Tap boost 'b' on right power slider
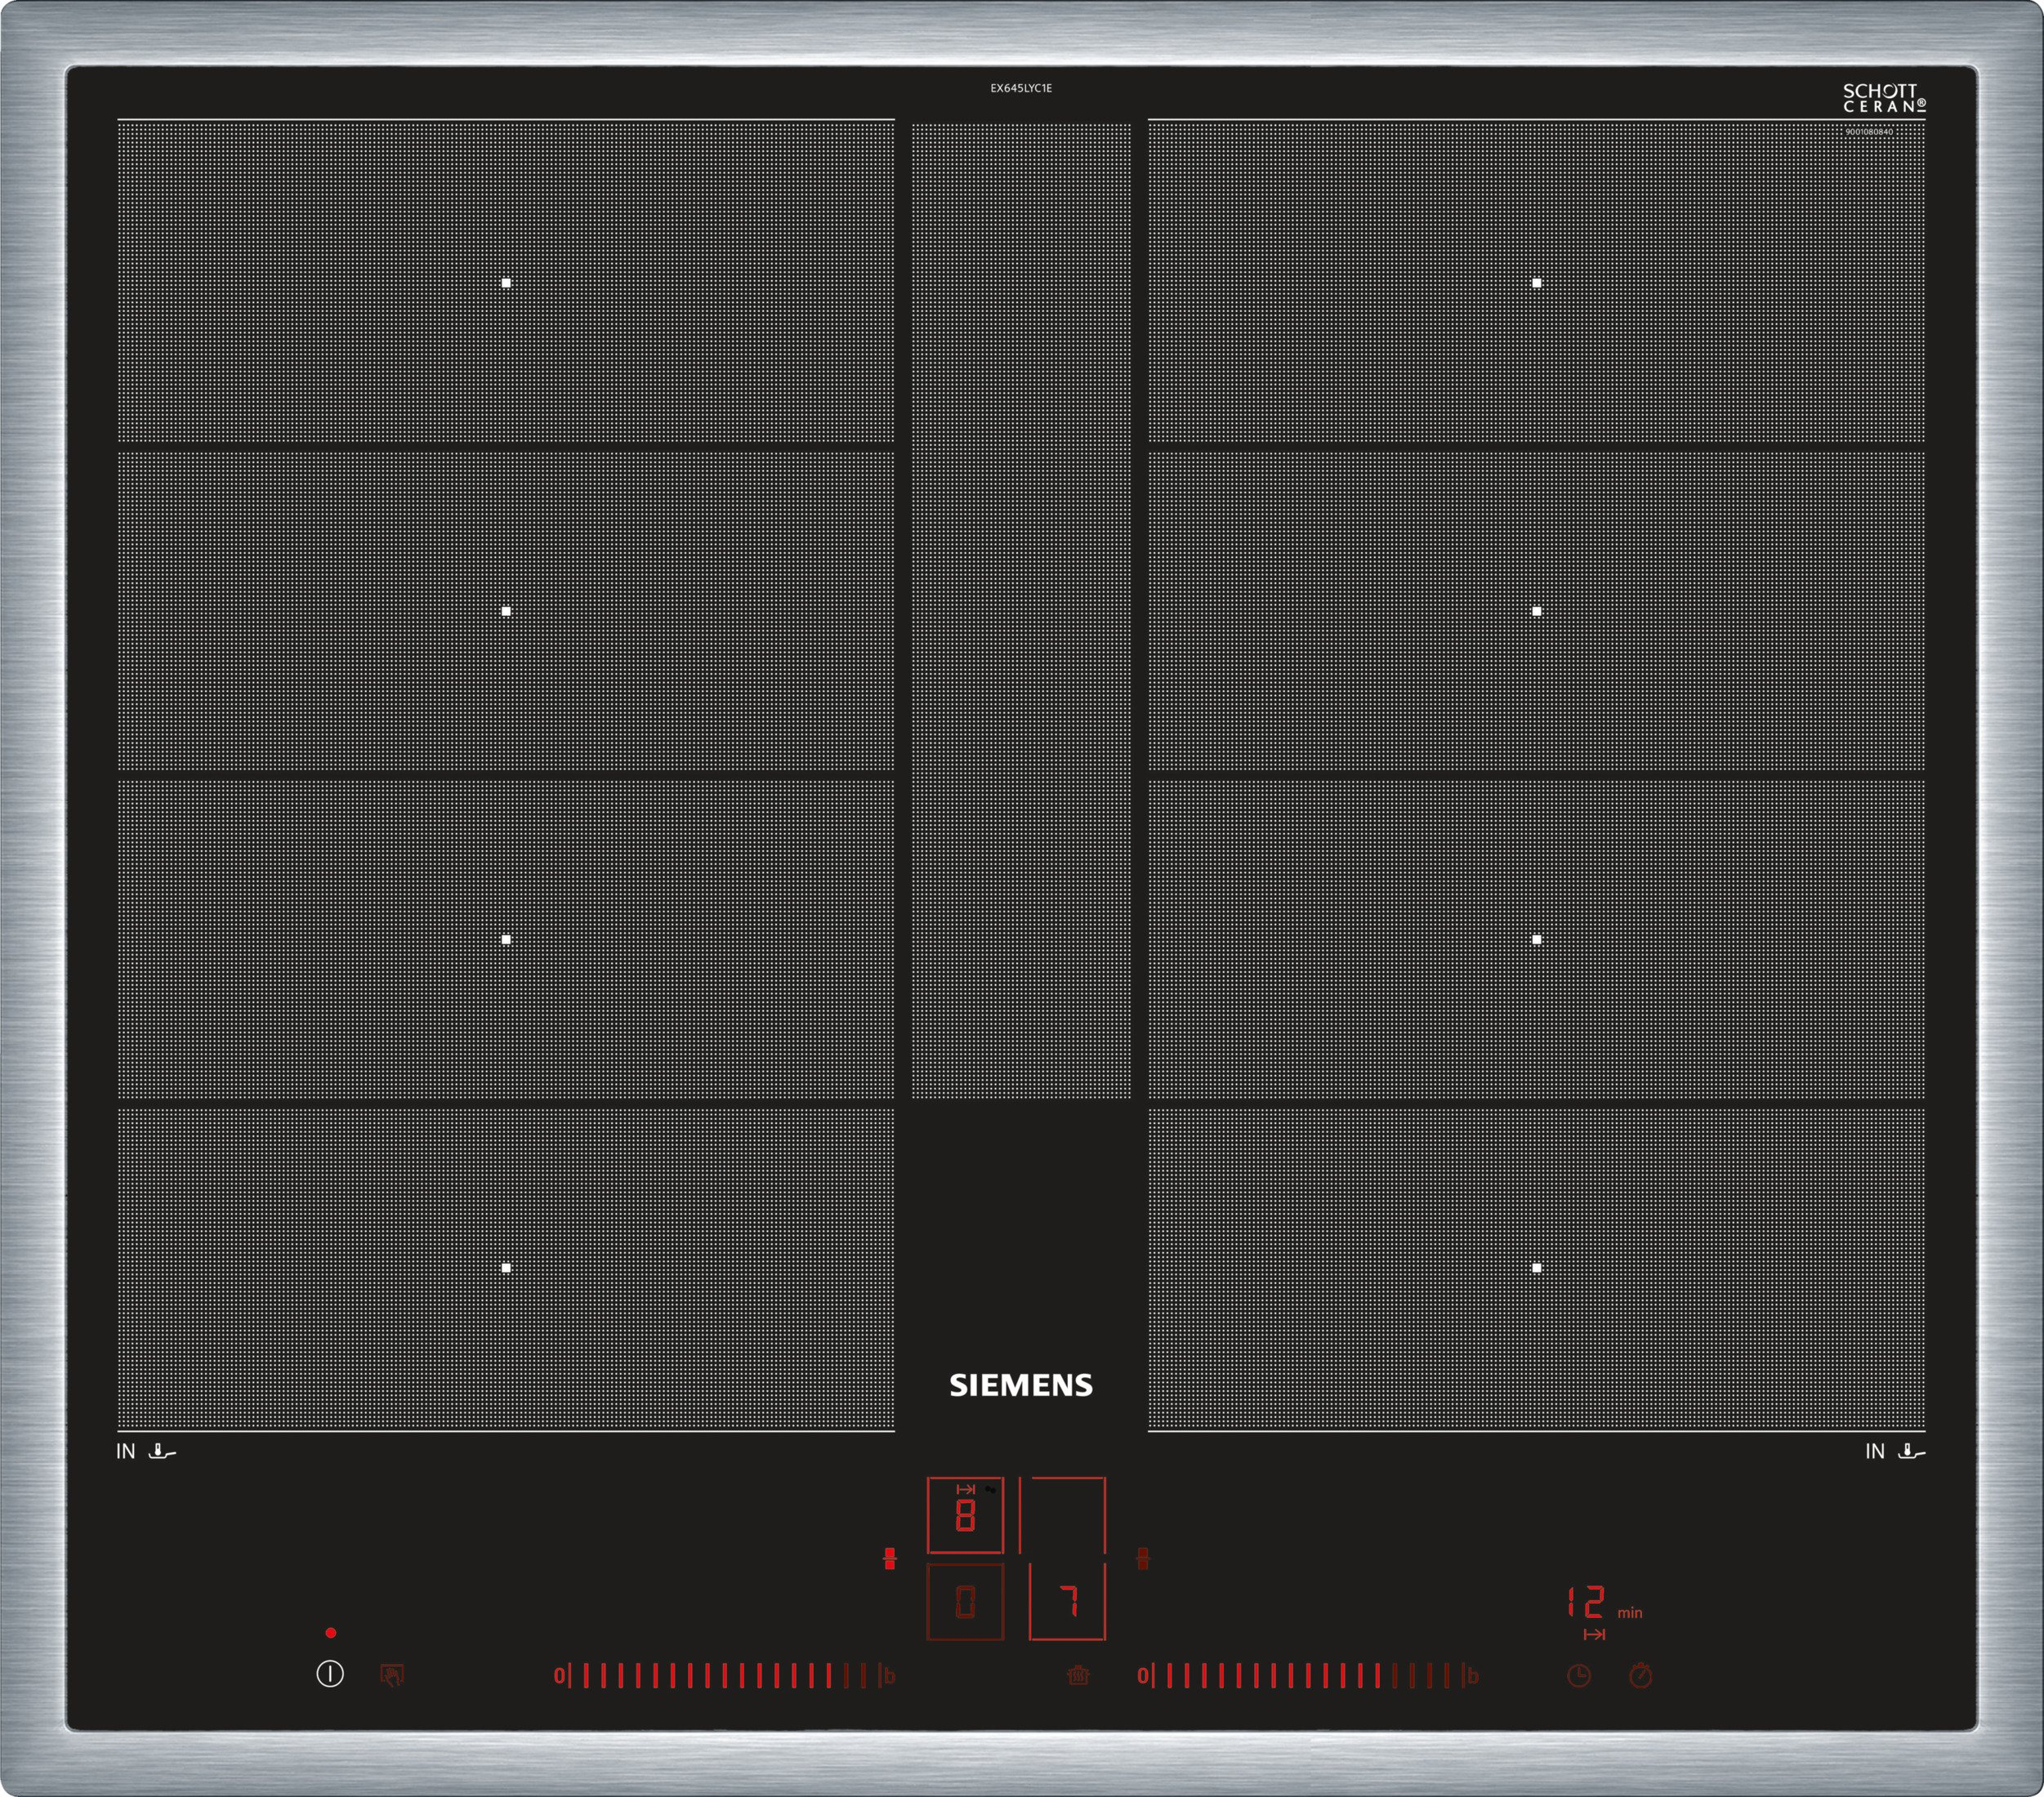 click(x=1472, y=1675)
